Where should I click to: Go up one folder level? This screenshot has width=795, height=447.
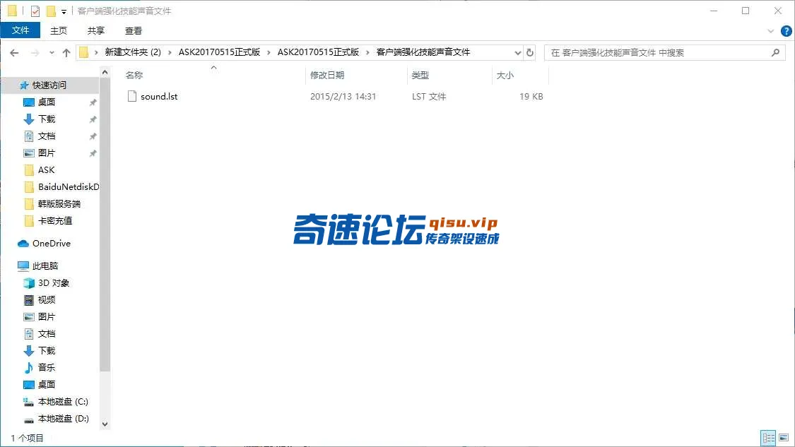[x=66, y=53]
